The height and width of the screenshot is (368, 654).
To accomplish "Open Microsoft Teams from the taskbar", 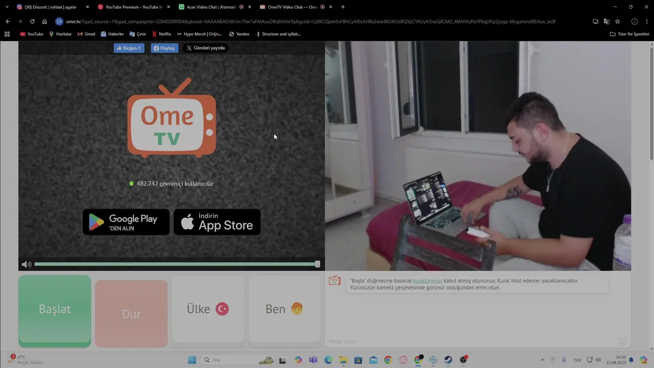I will (x=313, y=360).
